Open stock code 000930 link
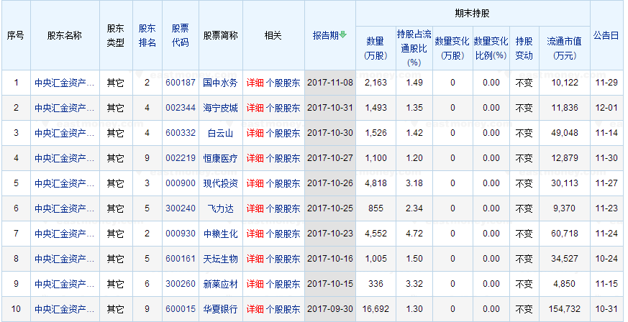The height and width of the screenshot is (322, 628). (180, 234)
